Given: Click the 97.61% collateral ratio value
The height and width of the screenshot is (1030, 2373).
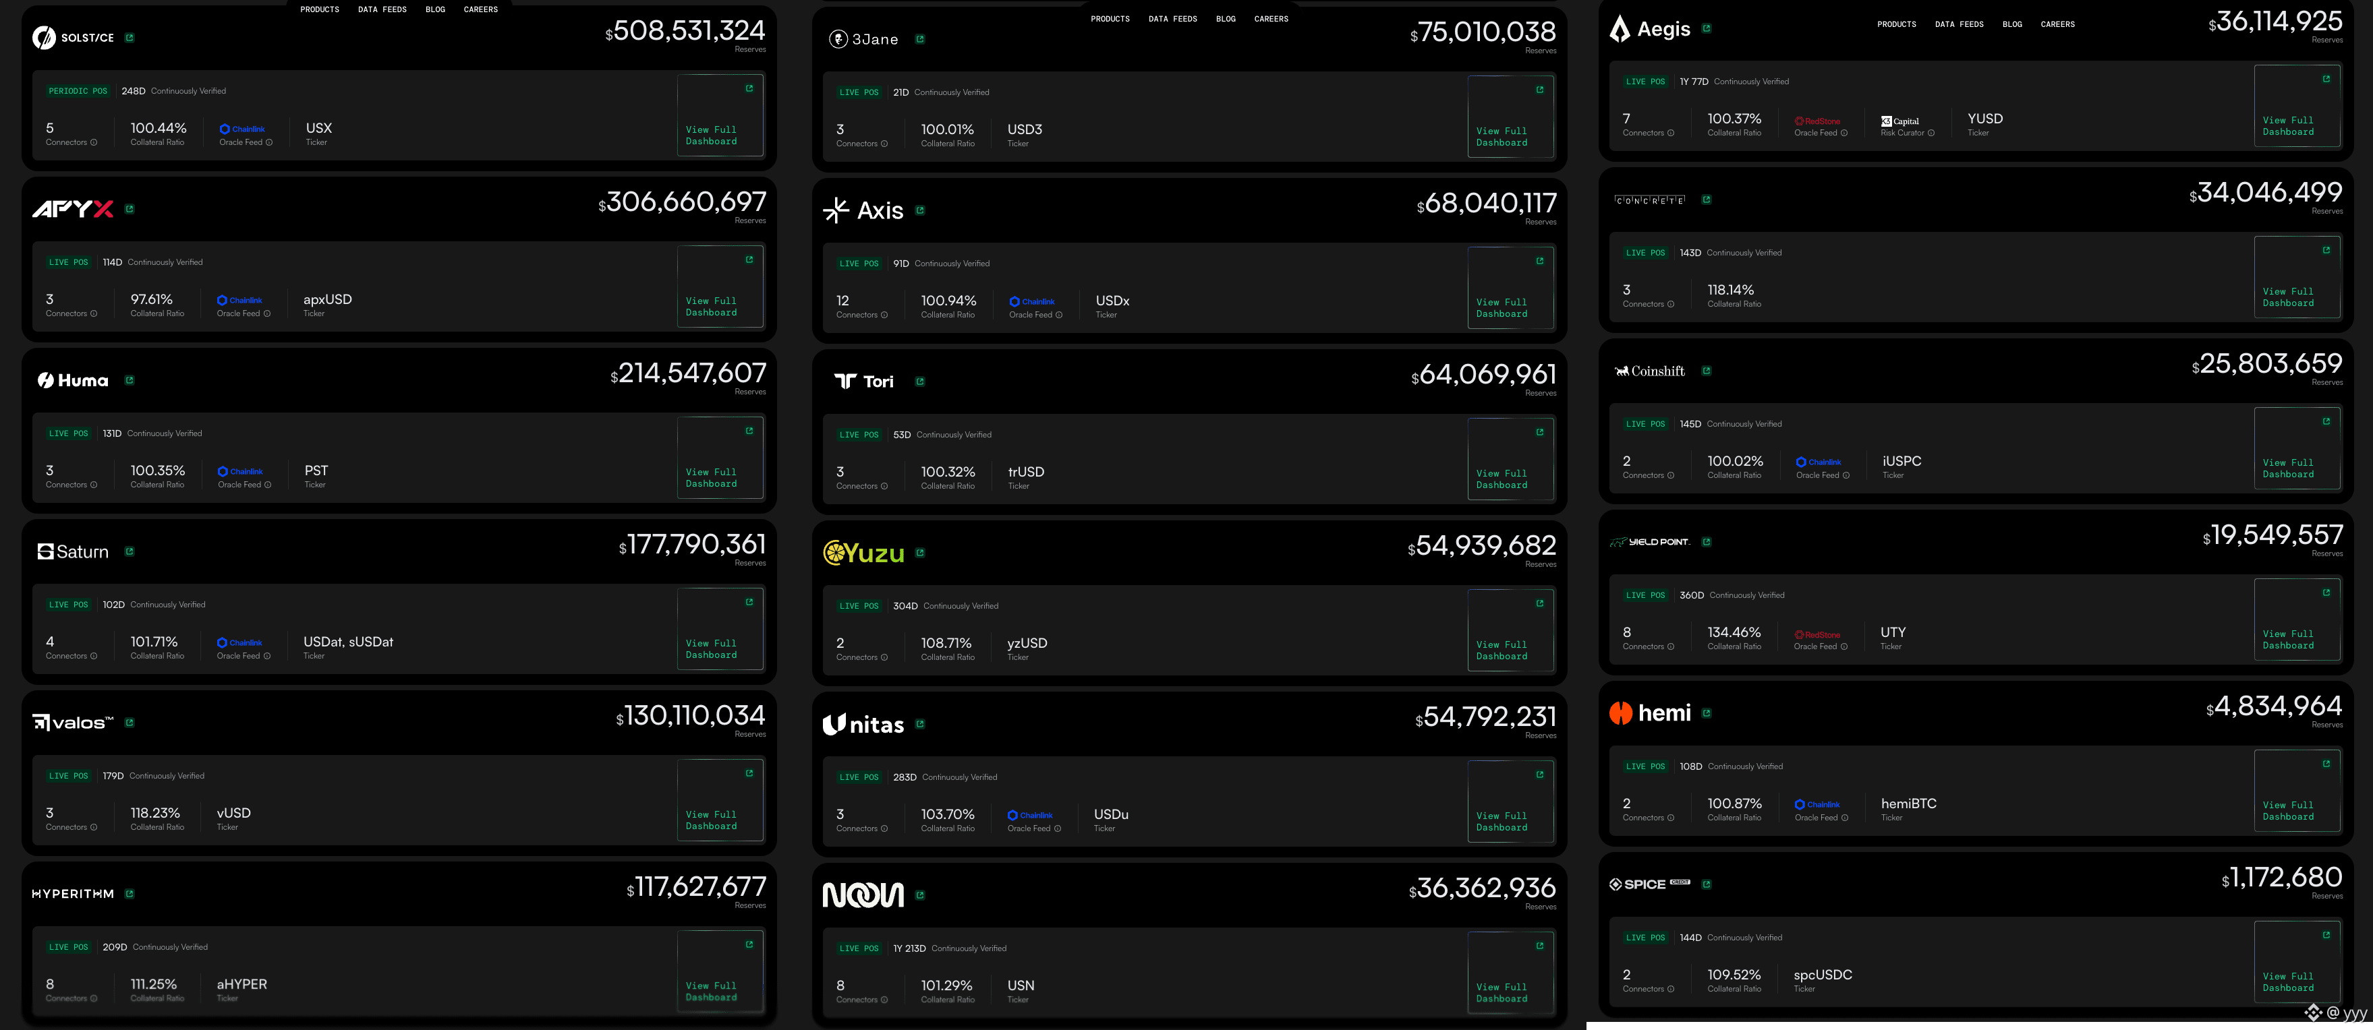Looking at the screenshot, I should pos(152,299).
